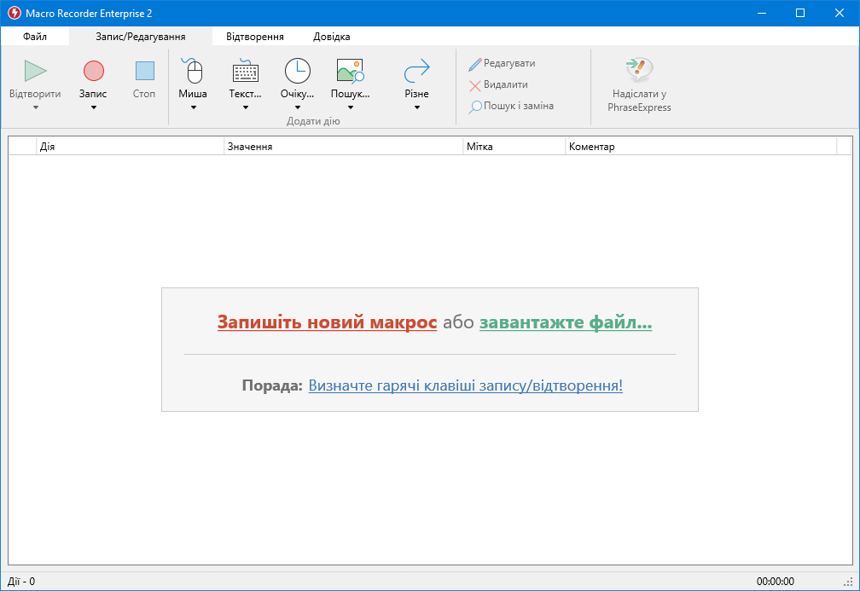Switch to the Відтворення tab
This screenshot has width=860, height=591.
[255, 37]
